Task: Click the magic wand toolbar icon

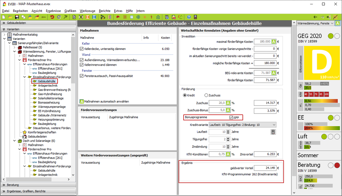Action: coord(65,17)
